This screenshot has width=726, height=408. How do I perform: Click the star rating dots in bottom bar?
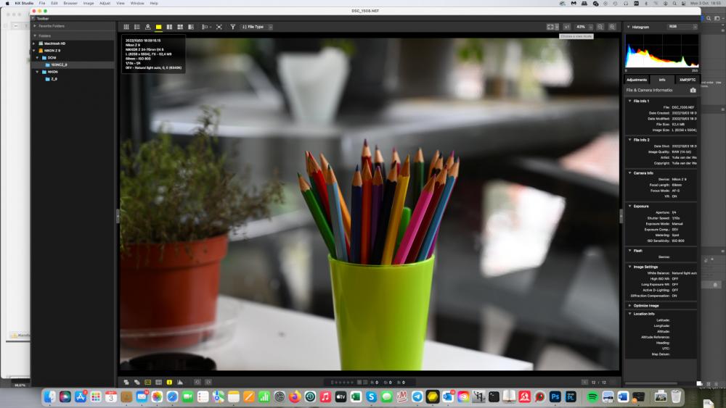[343, 383]
